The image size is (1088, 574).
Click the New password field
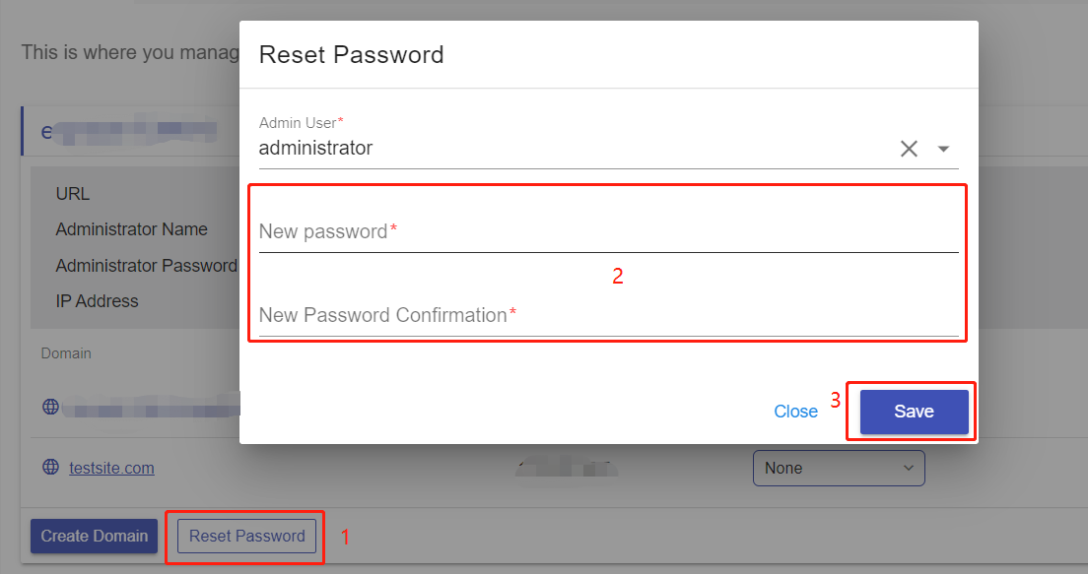click(608, 231)
